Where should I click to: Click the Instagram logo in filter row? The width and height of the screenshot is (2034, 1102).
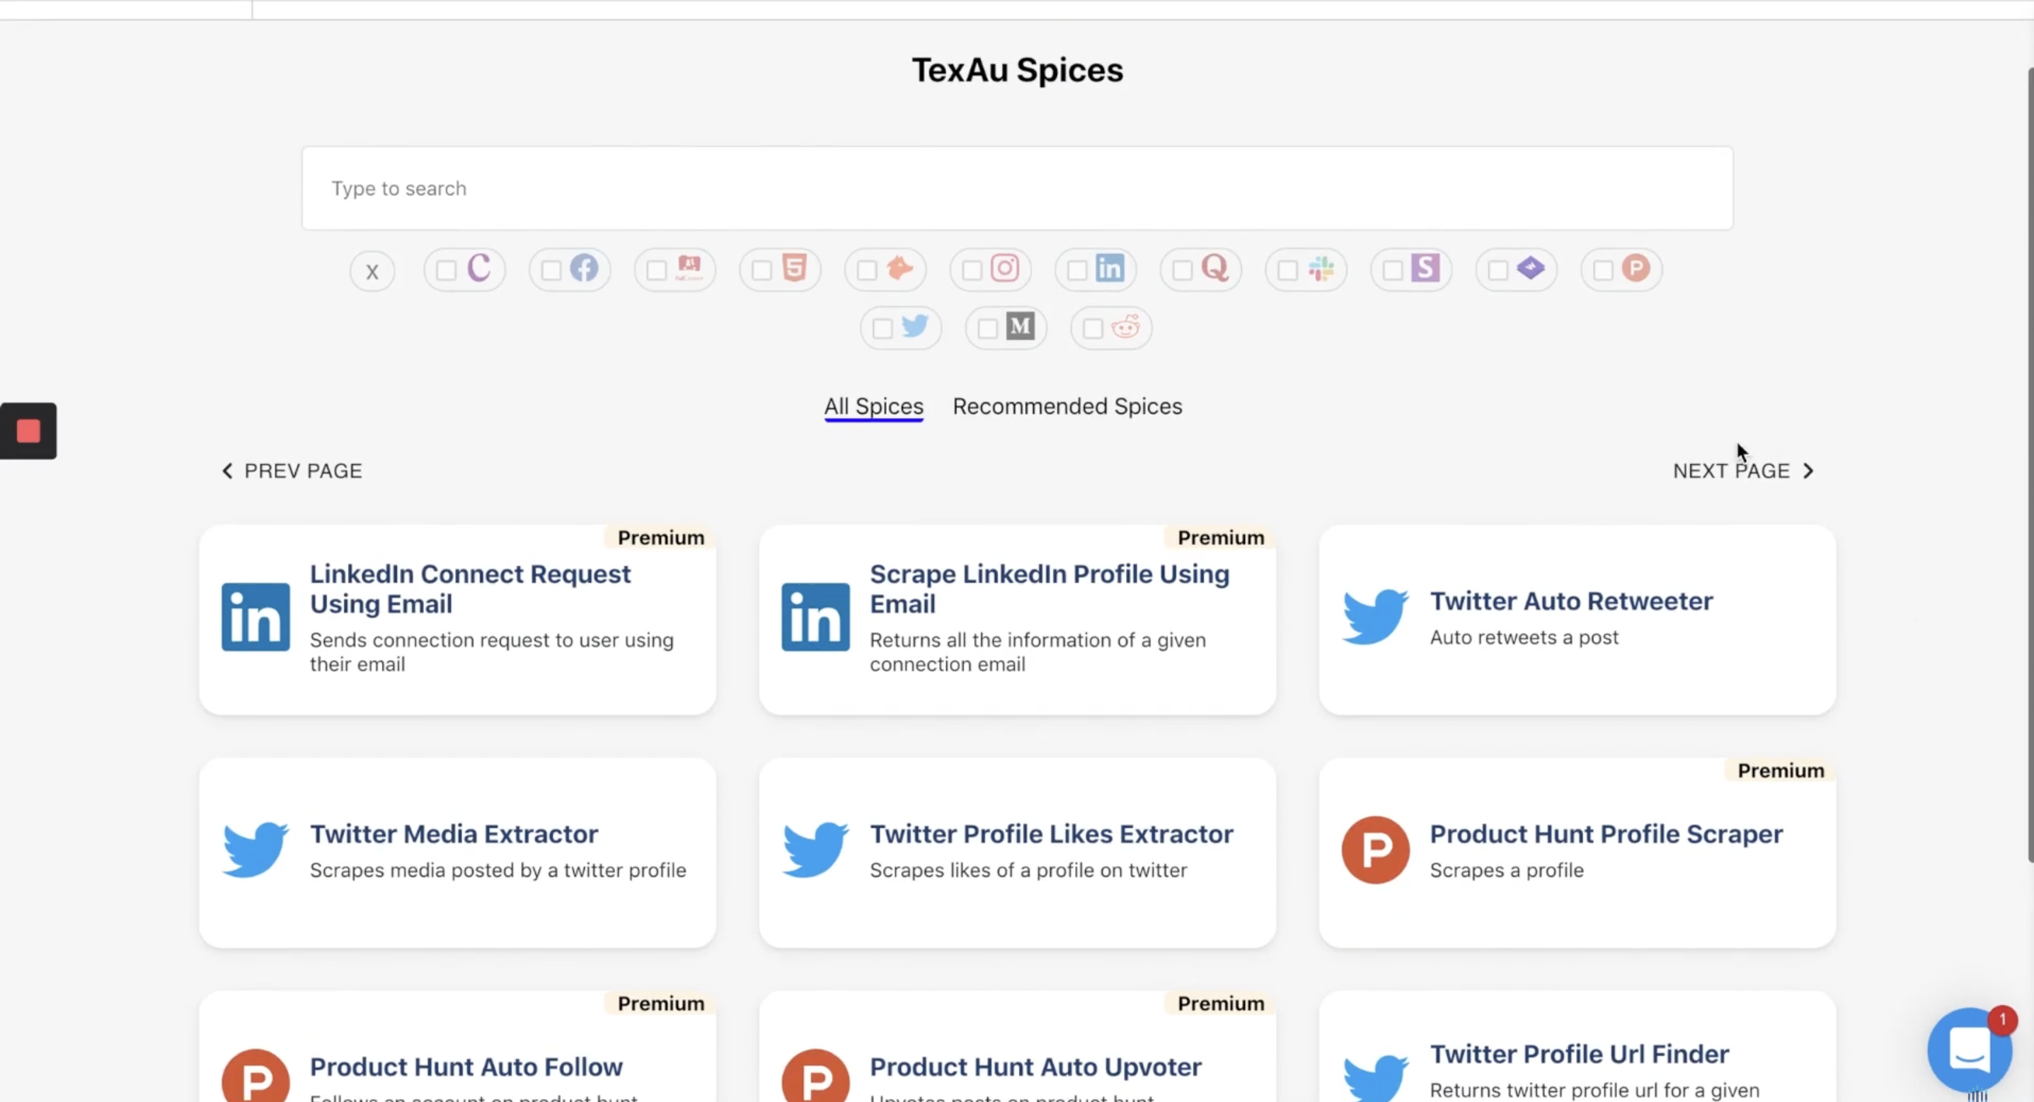tap(1004, 268)
